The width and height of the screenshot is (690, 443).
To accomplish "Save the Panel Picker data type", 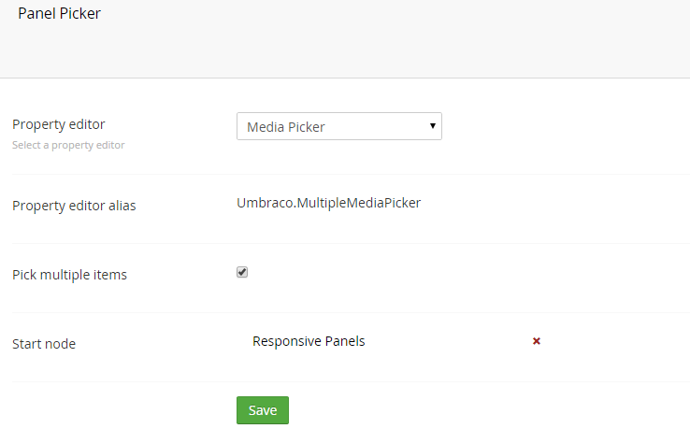I will (263, 410).
